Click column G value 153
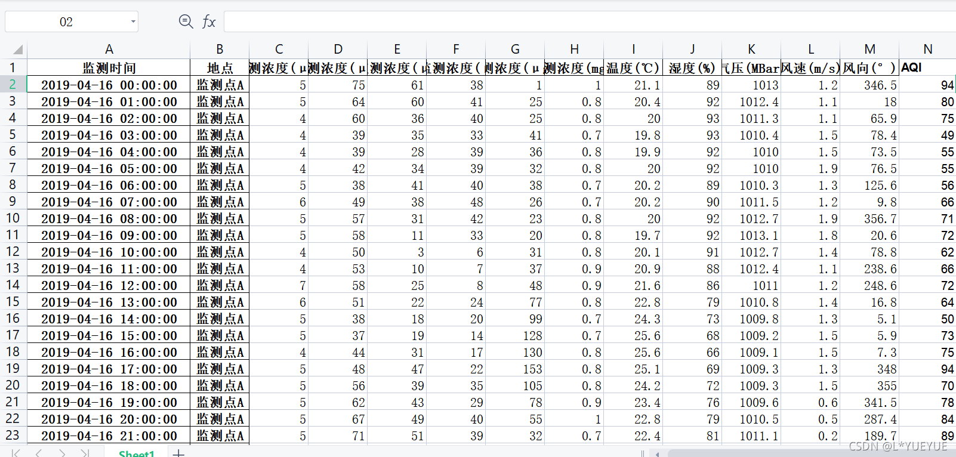 pos(515,369)
